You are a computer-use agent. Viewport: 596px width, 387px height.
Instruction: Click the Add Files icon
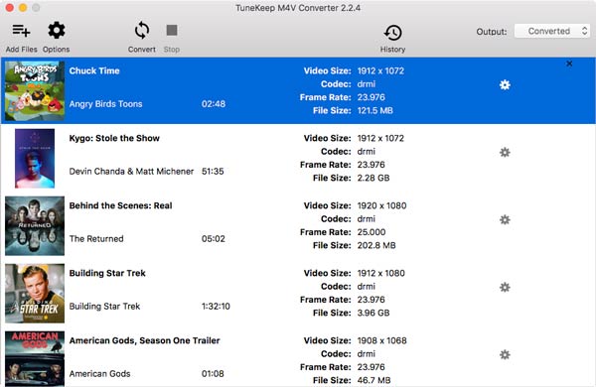tap(21, 31)
